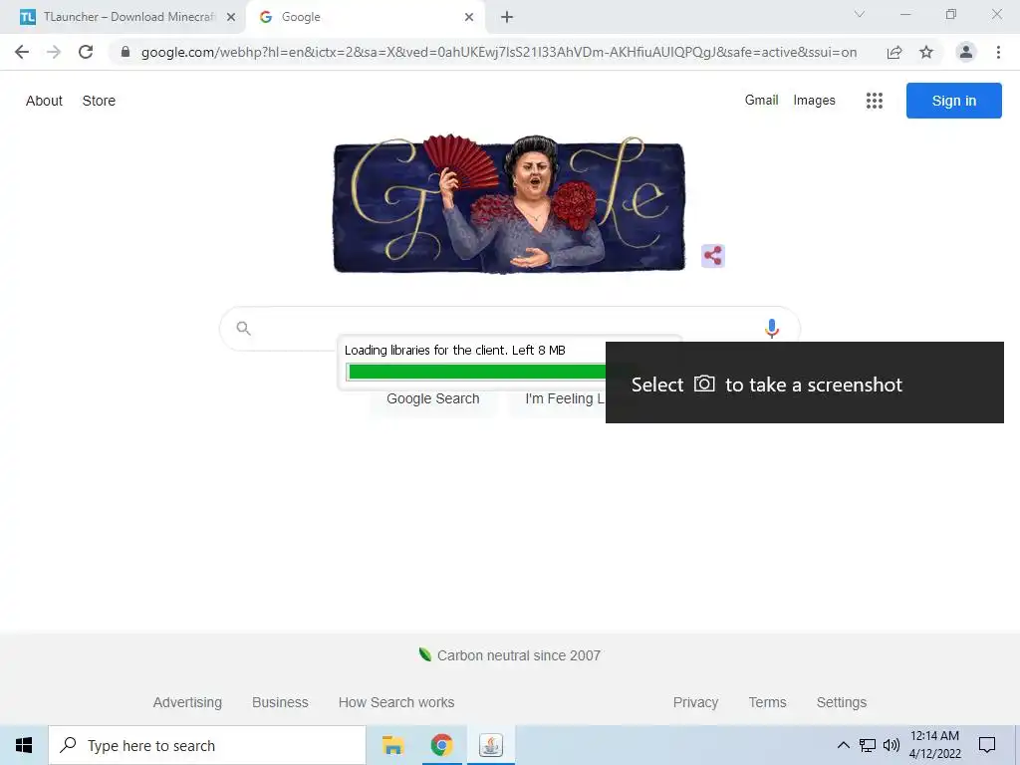
Task: Click the Windows taskbar search box
Action: tap(207, 745)
